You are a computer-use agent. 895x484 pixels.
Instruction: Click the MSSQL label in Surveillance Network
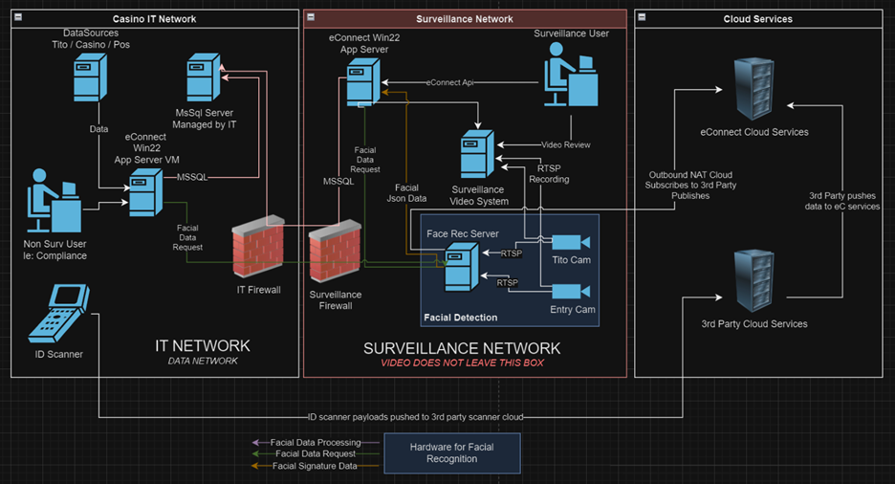[x=338, y=182]
